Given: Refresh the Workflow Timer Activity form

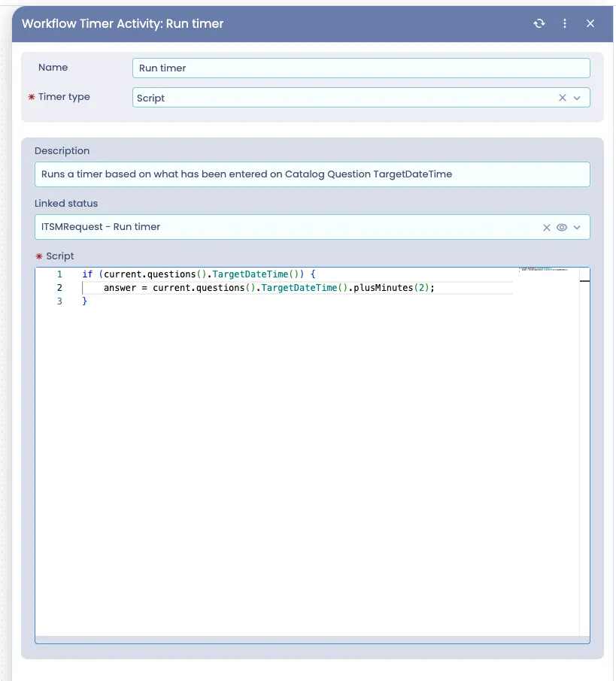Looking at the screenshot, I should (x=539, y=23).
